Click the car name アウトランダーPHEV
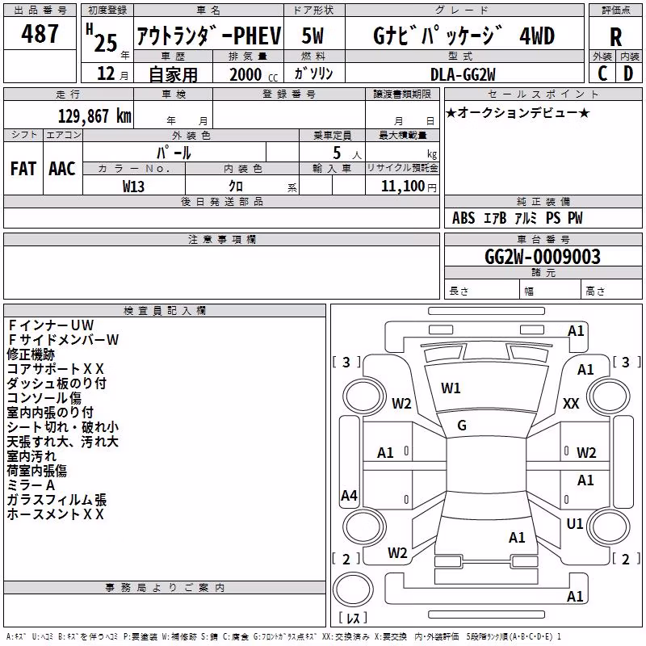 pos(209,36)
